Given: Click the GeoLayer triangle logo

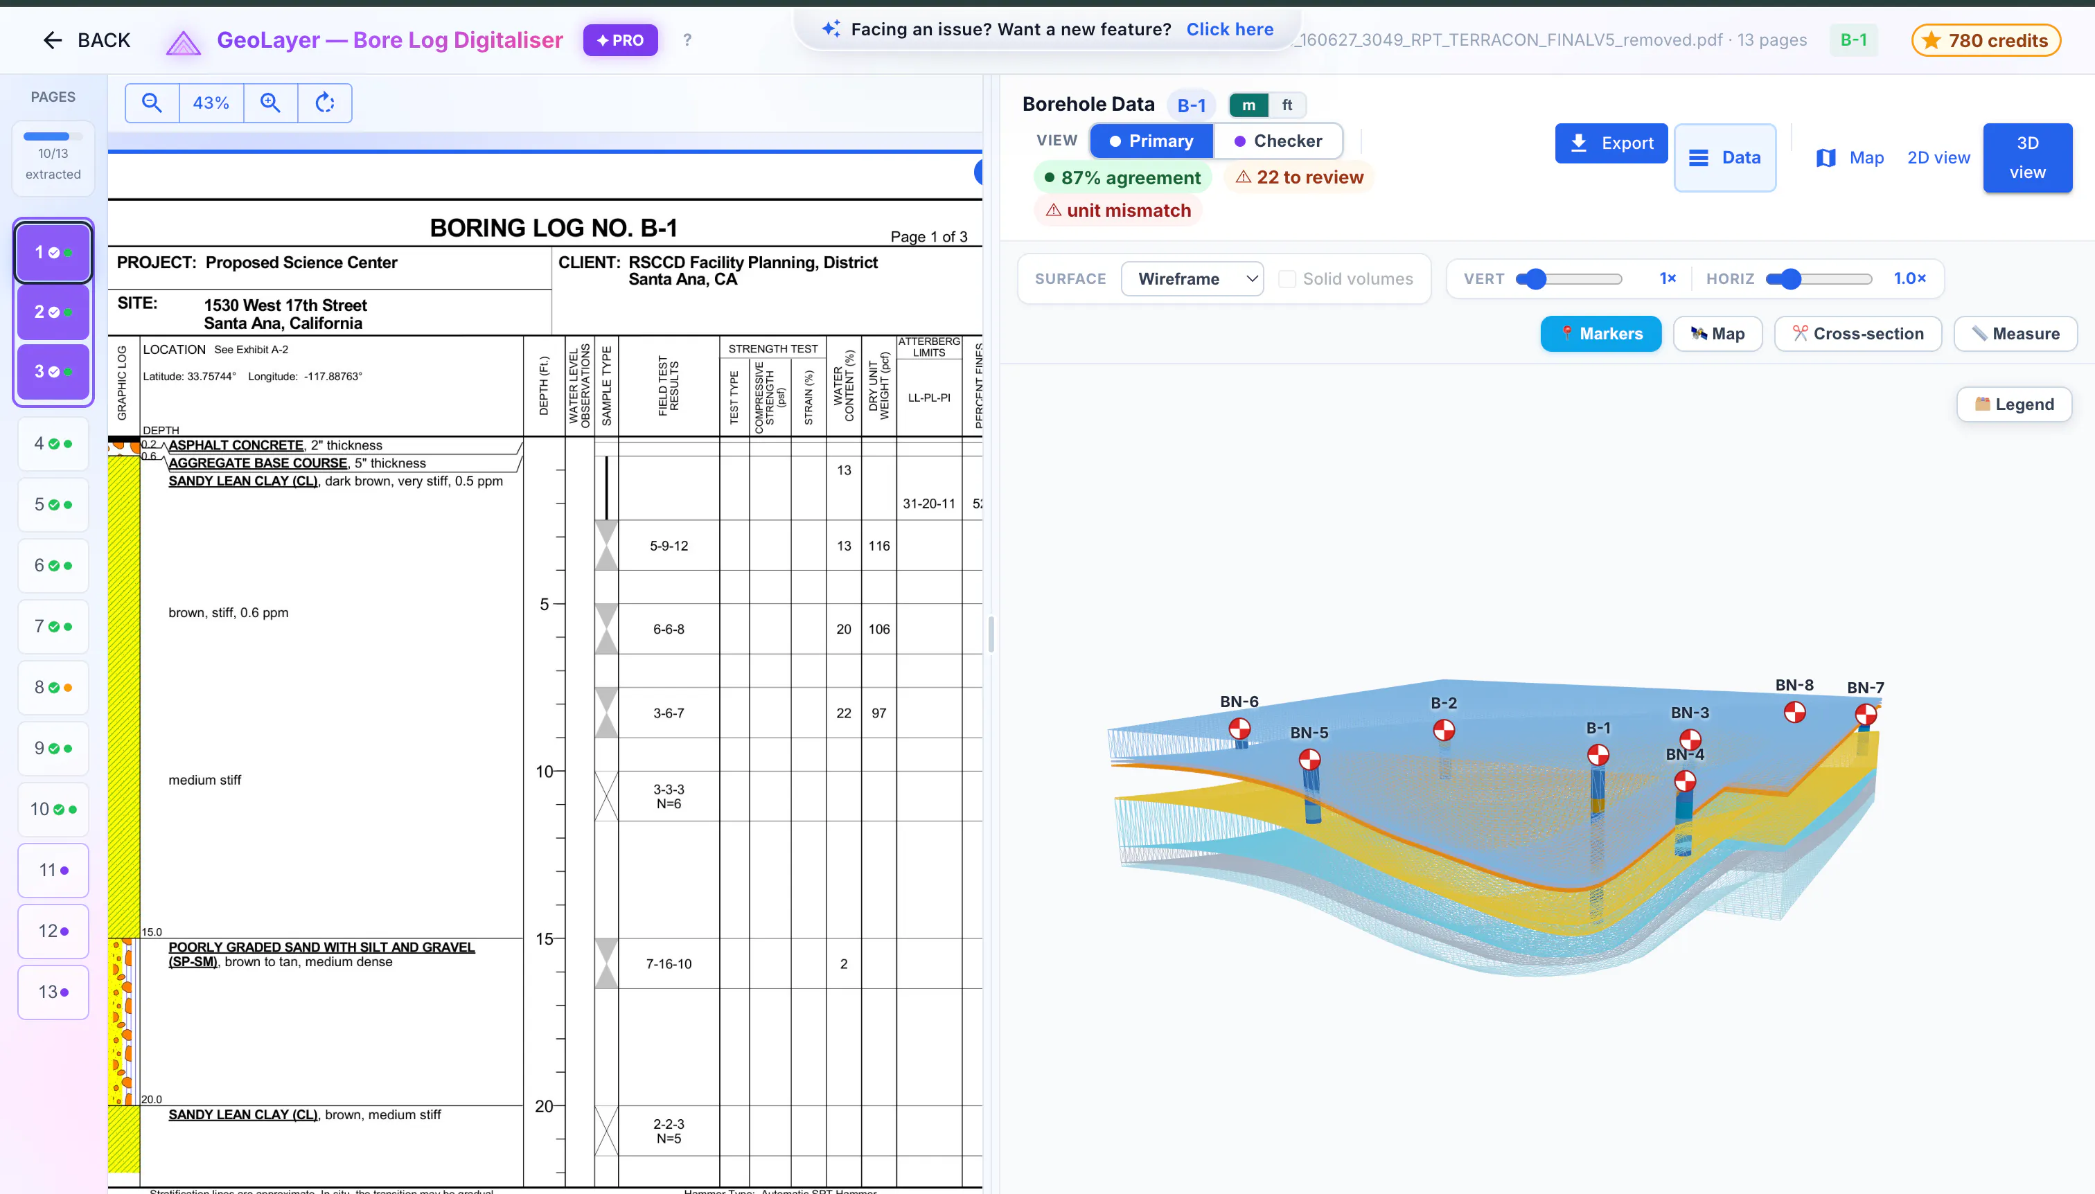Looking at the screenshot, I should pyautogui.click(x=183, y=42).
